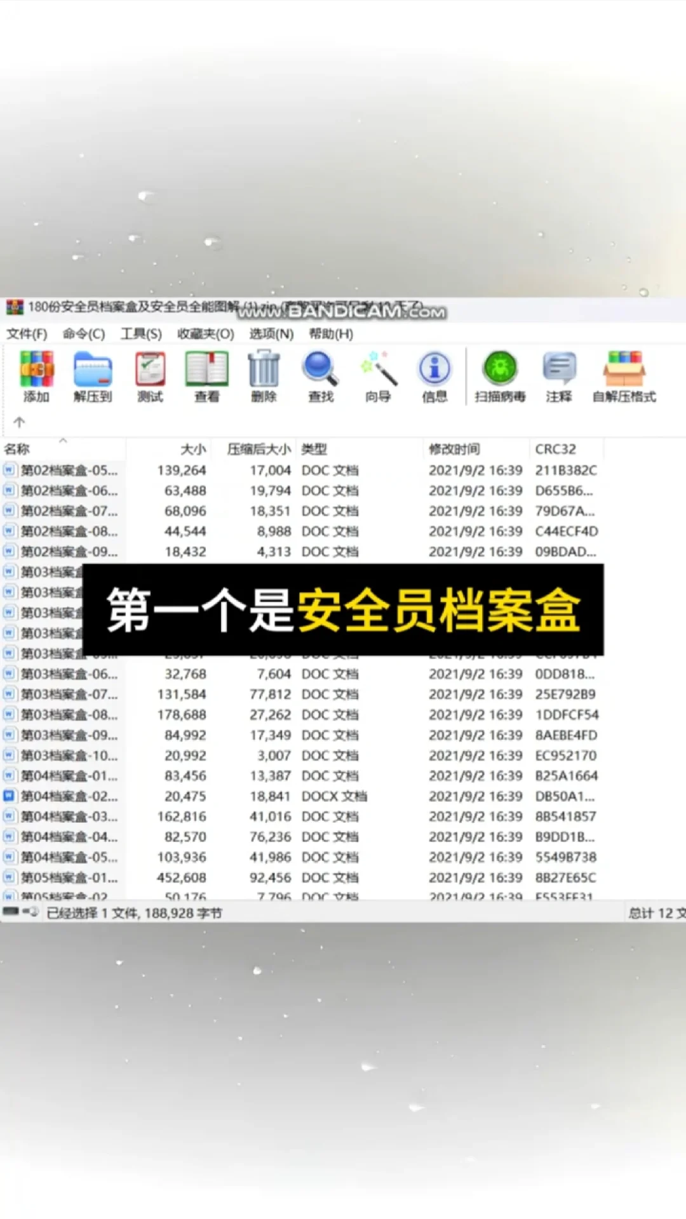The width and height of the screenshot is (686, 1219).
Task: Select file 第04档案盒-04...
Action: click(x=69, y=836)
